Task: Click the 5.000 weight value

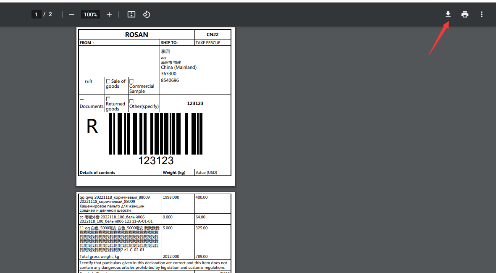Action: coord(168,228)
